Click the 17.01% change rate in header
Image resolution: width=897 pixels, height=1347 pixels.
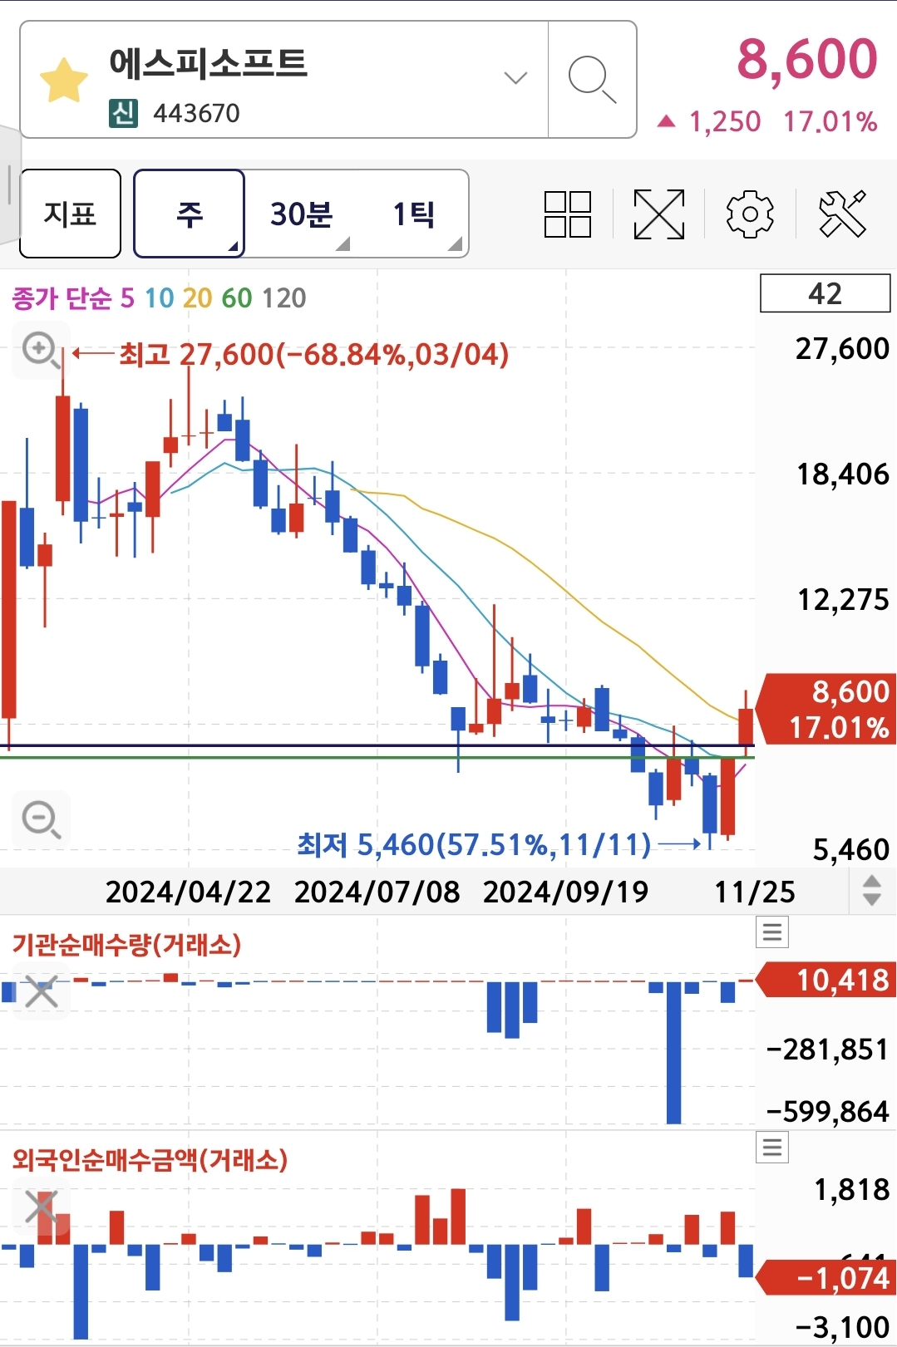(830, 122)
